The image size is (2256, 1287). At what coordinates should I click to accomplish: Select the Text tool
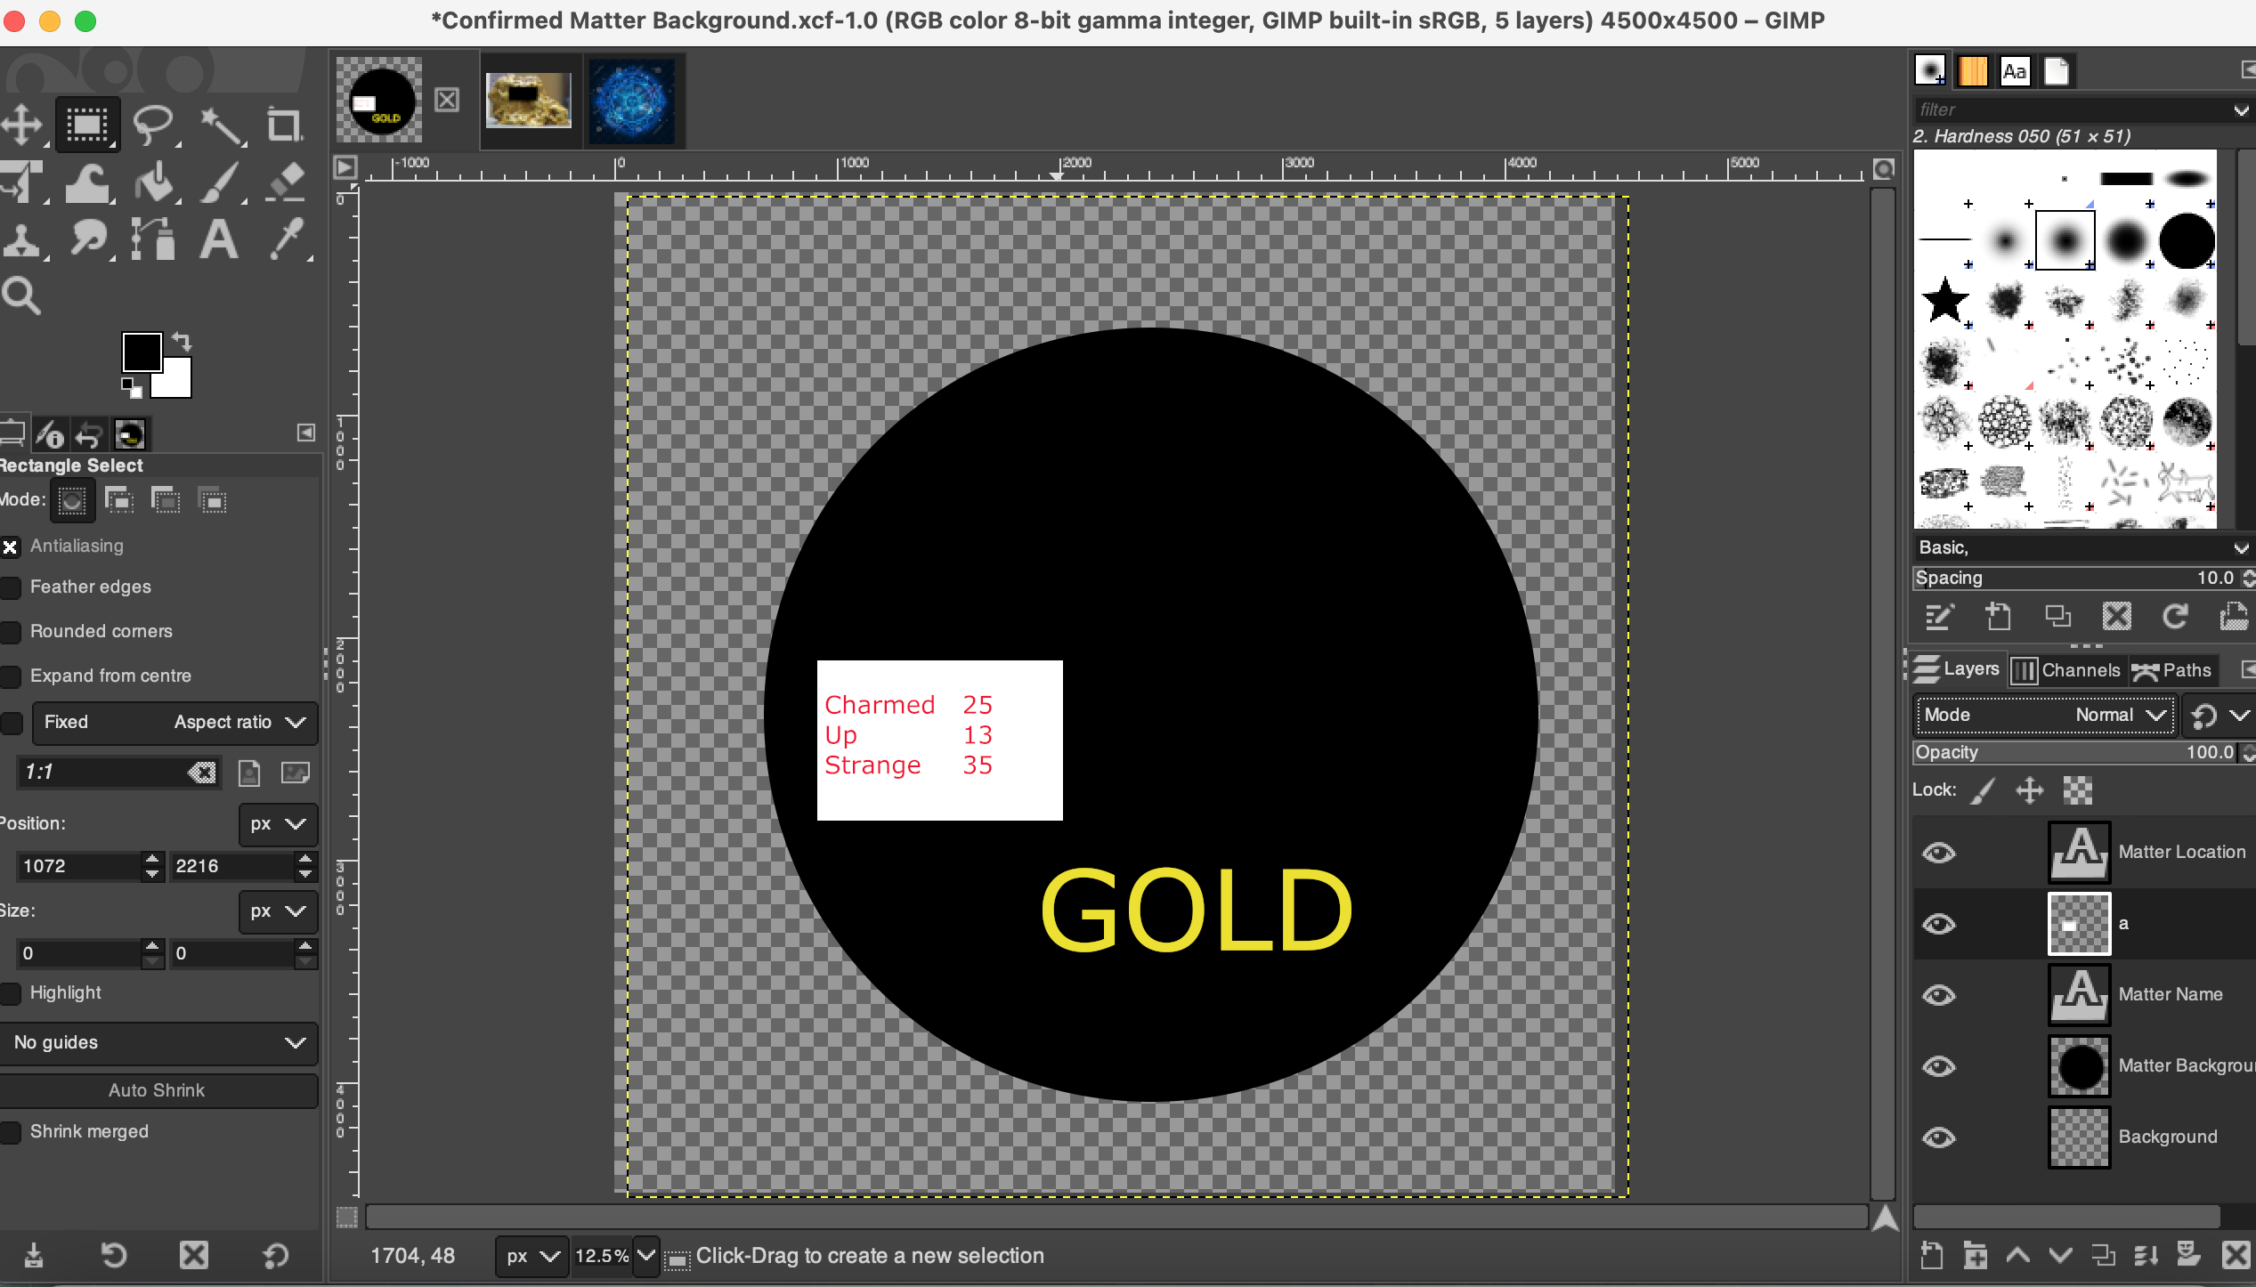point(219,240)
